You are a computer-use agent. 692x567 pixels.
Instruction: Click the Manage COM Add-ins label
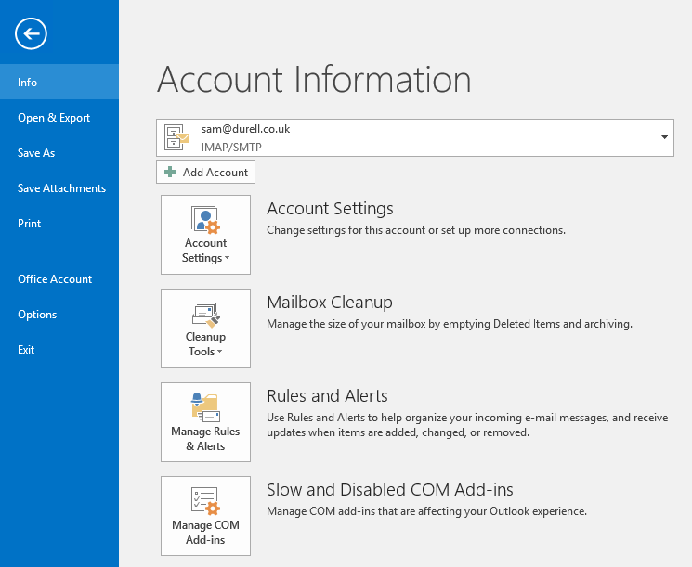coord(205,533)
